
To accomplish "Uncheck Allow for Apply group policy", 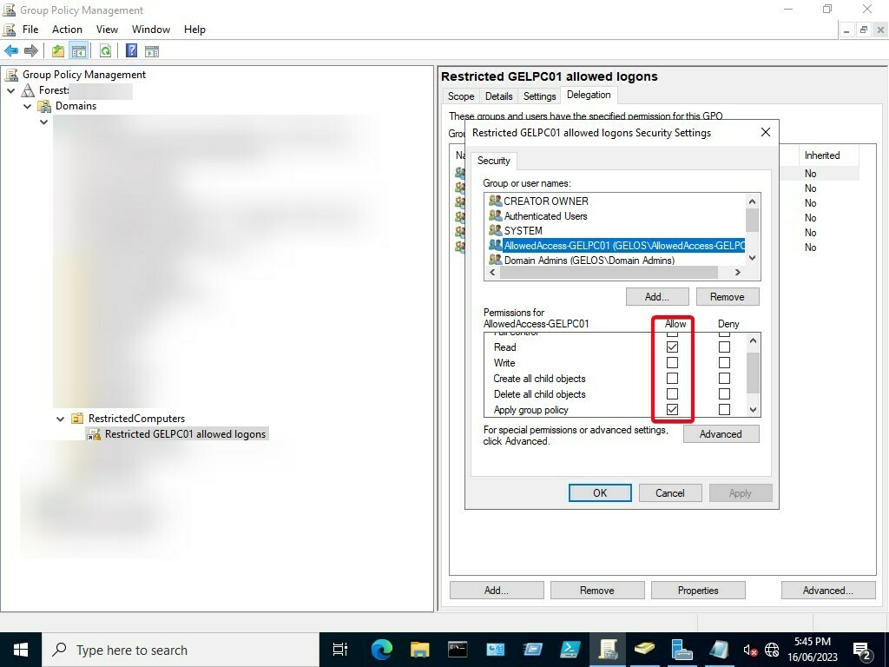I will click(672, 409).
